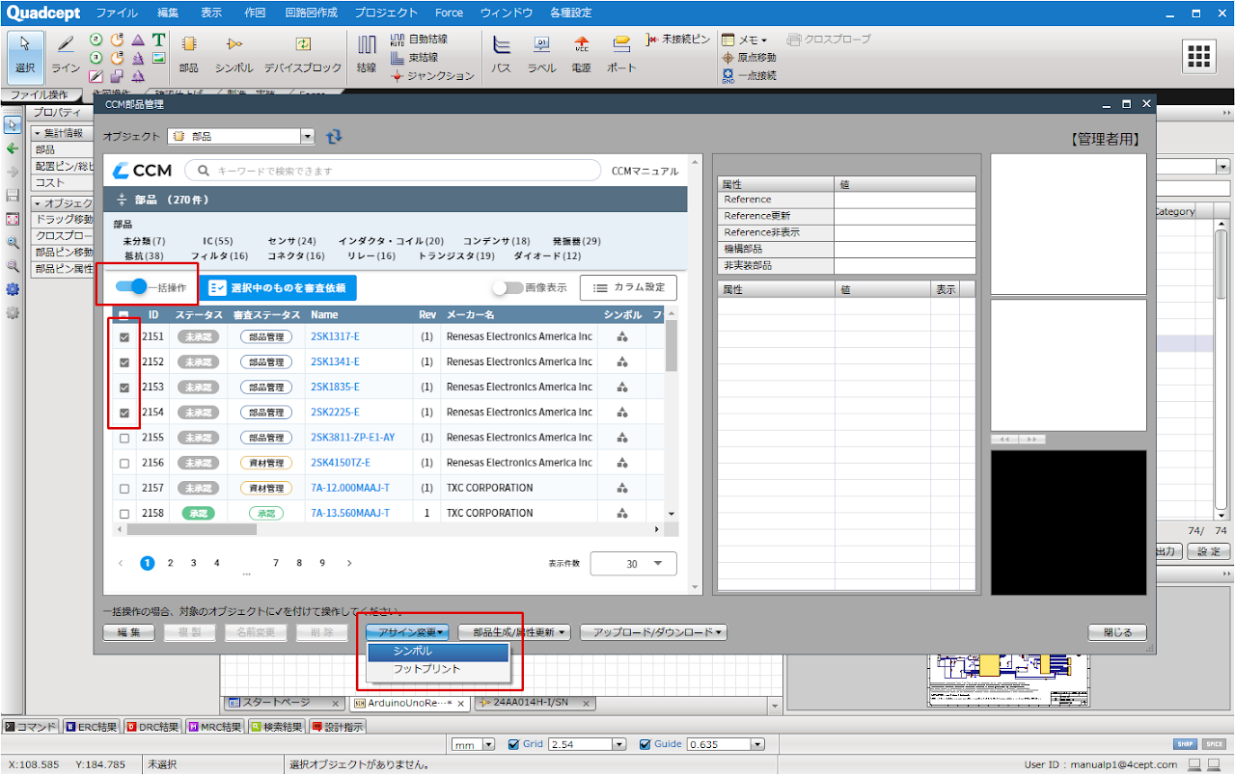The width and height of the screenshot is (1235, 775).
Task: Open the 2SK1317-E part link
Action: pos(335,337)
